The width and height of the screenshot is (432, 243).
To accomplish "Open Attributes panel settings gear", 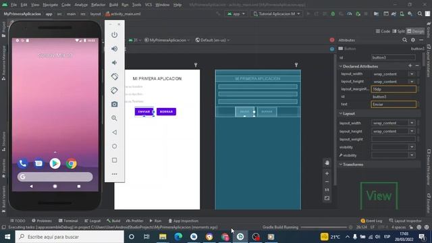I will 413,40.
